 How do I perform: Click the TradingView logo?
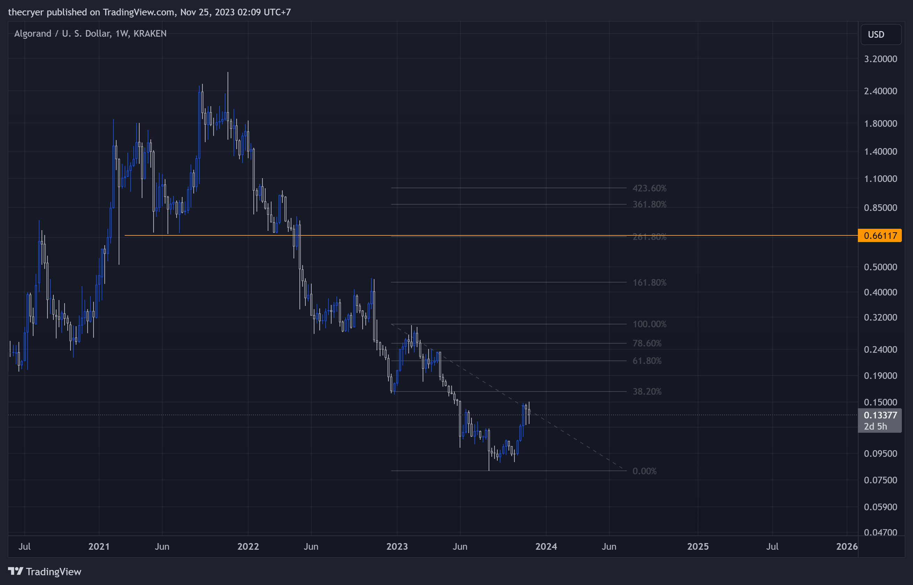pos(45,571)
